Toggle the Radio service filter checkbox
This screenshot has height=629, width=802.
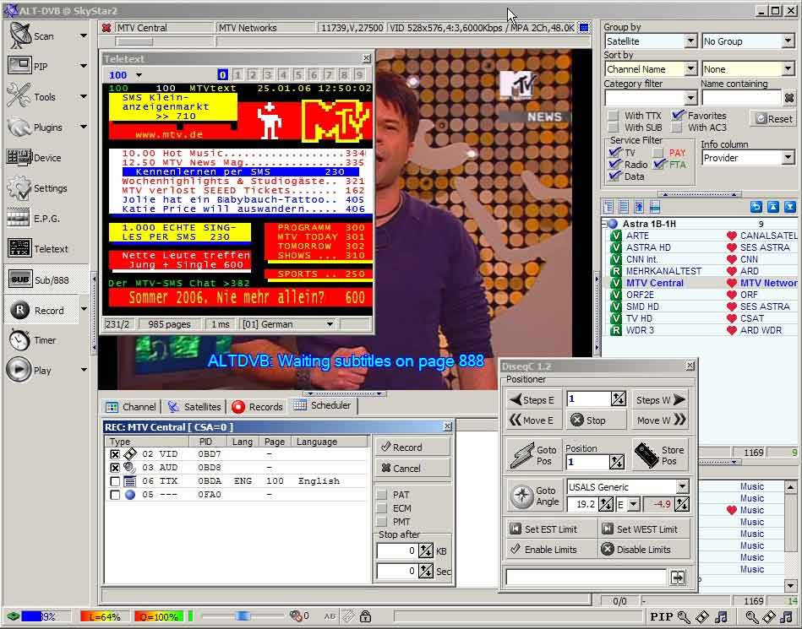pos(614,164)
